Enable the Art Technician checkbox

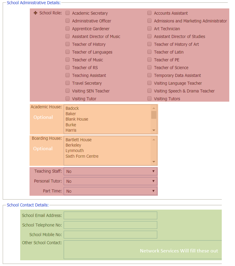click(149, 29)
